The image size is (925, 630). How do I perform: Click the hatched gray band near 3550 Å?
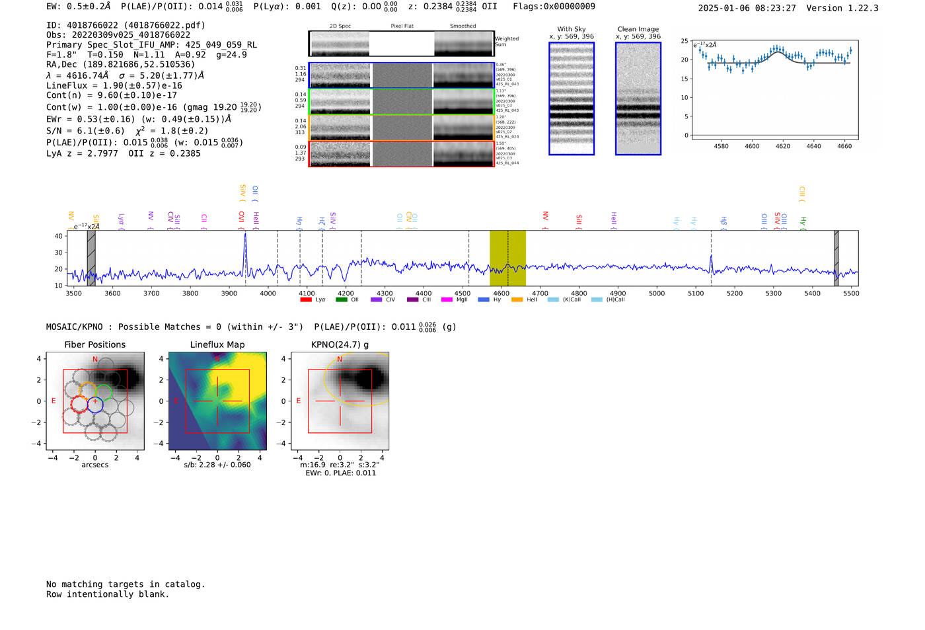point(91,258)
